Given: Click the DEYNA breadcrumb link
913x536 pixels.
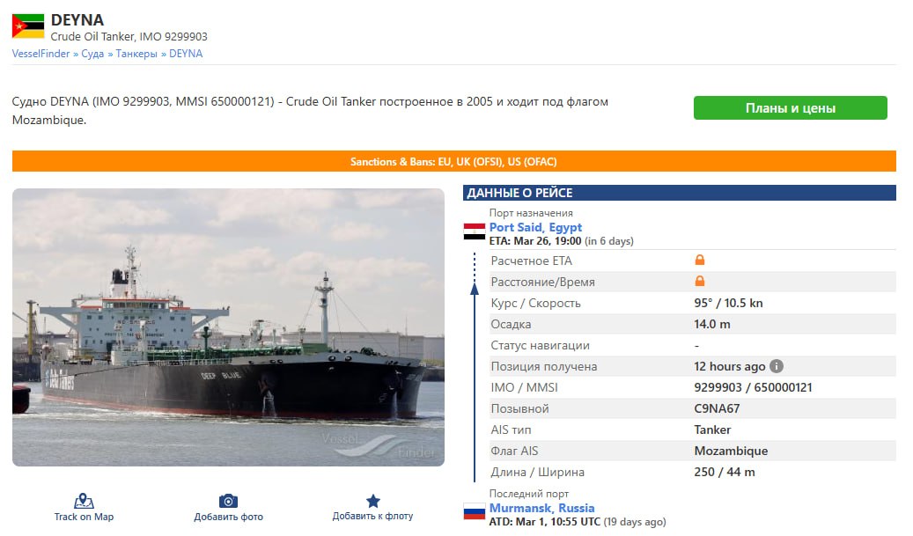Looking at the screenshot, I should [x=186, y=54].
